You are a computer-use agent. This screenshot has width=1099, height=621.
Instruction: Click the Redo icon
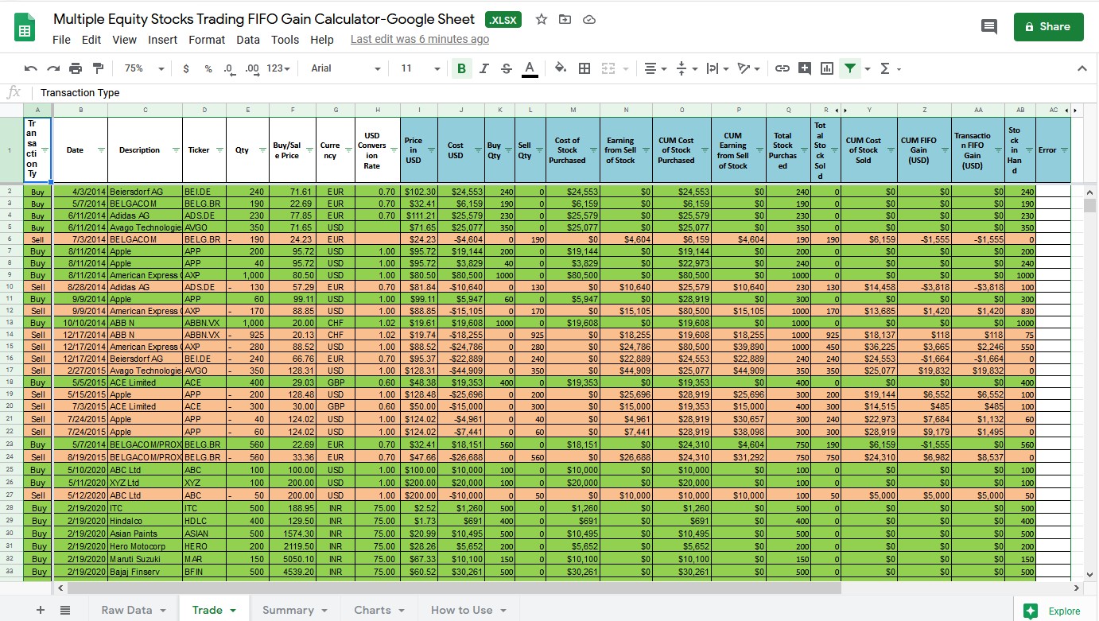pos(53,68)
